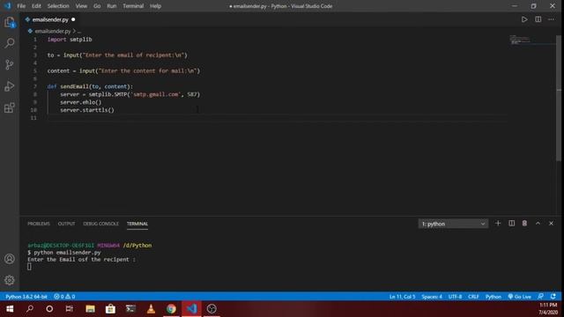This screenshot has height=317, width=564.
Task: Open the Windows taskbar search
Action: click(x=30, y=309)
